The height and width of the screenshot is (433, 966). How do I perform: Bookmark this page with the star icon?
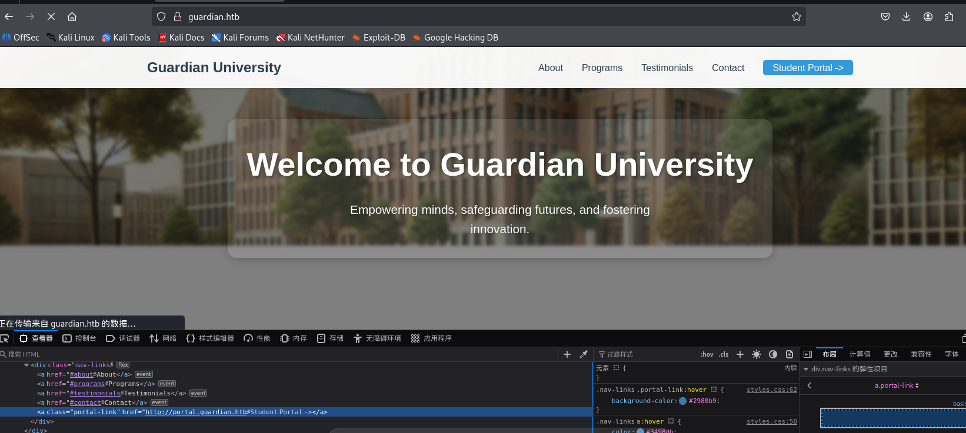tap(796, 16)
